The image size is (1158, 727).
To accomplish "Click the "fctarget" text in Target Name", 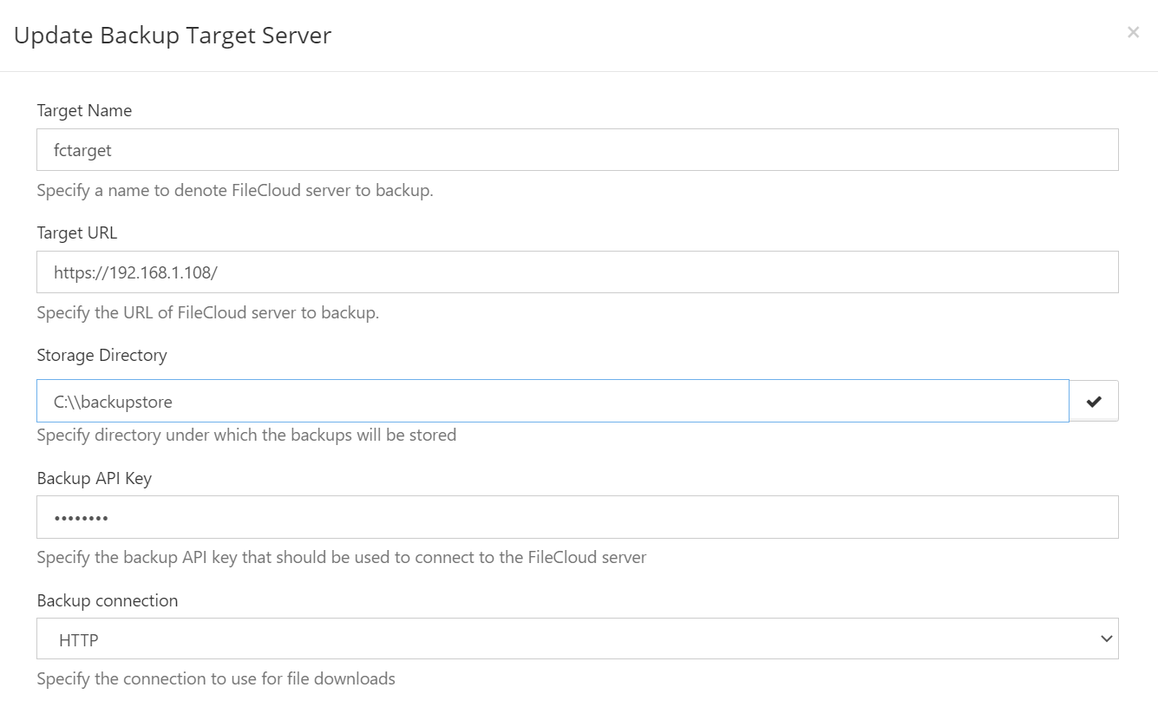I will pyautogui.click(x=83, y=150).
